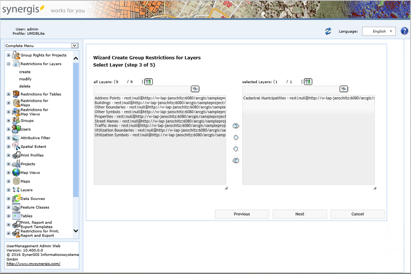
Task: Move all layers right with double-arrow icon
Action: tap(235, 126)
